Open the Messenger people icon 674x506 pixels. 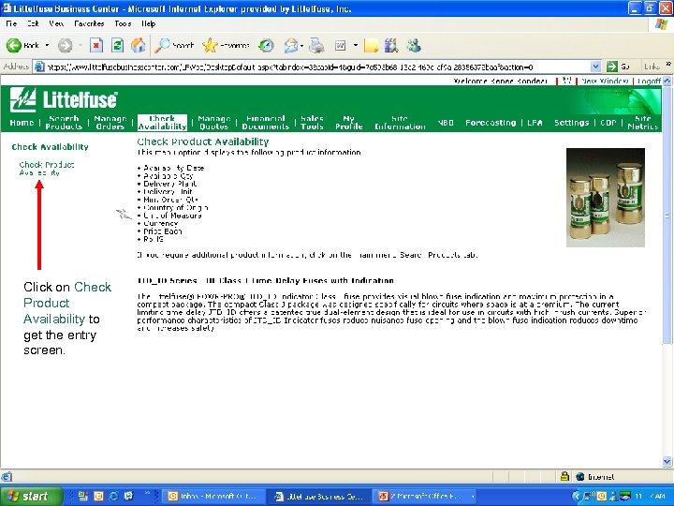pyautogui.click(x=414, y=45)
